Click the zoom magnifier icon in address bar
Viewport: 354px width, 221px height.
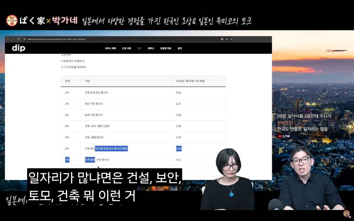click(x=231, y=39)
